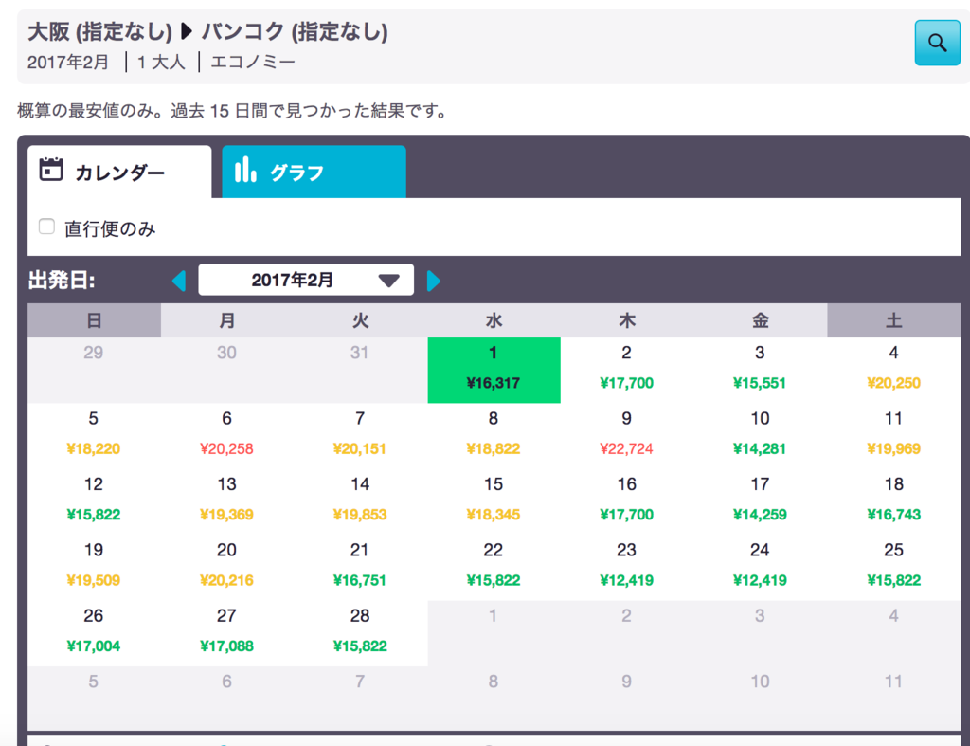Image resolution: width=970 pixels, height=746 pixels.
Task: Click February 22 at ¥15,822
Action: click(x=494, y=568)
